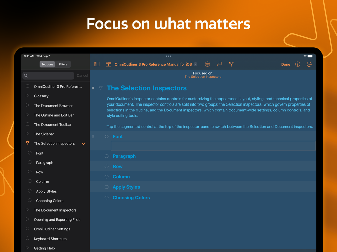Image resolution: width=337 pixels, height=252 pixels.
Task: Tap the Wi-Fi status icon
Action: coord(305,56)
